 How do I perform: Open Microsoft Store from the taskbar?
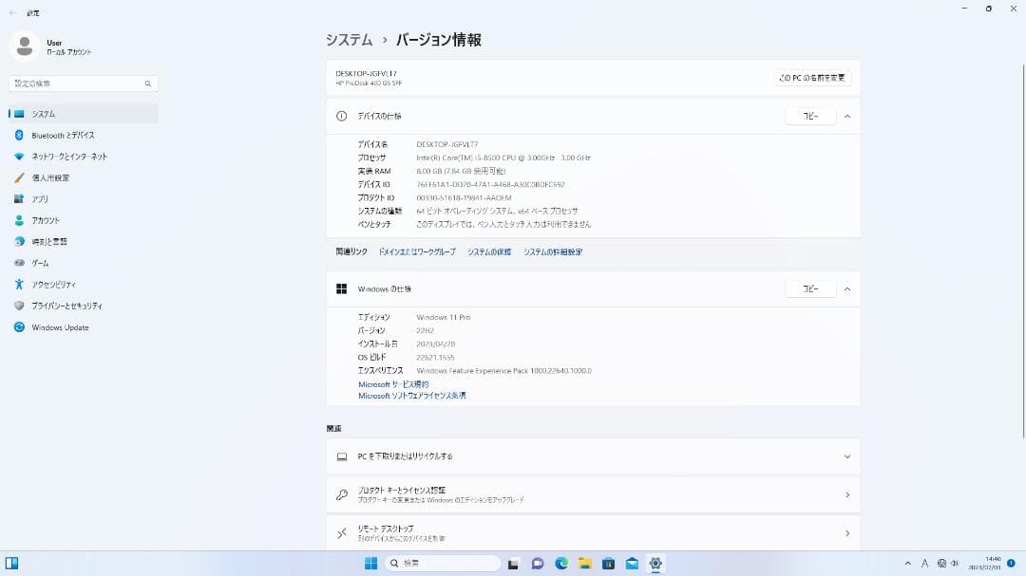pos(609,564)
